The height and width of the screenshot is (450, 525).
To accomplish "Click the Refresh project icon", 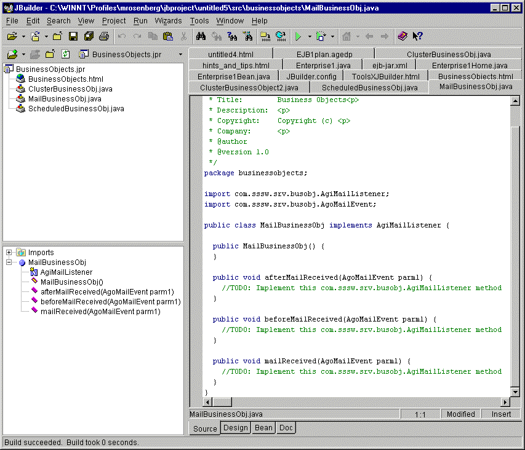I will (66, 54).
